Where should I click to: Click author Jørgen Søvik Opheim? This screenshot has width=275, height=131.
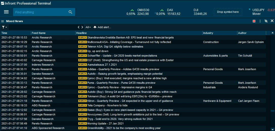pos(251,42)
